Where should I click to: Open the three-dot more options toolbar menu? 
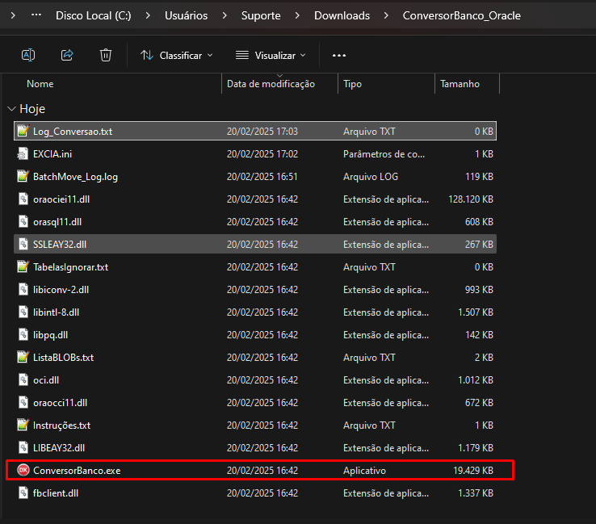coord(339,55)
